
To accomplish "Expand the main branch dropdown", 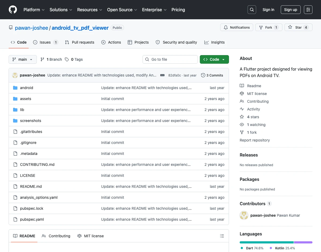I will (x=22, y=59).
